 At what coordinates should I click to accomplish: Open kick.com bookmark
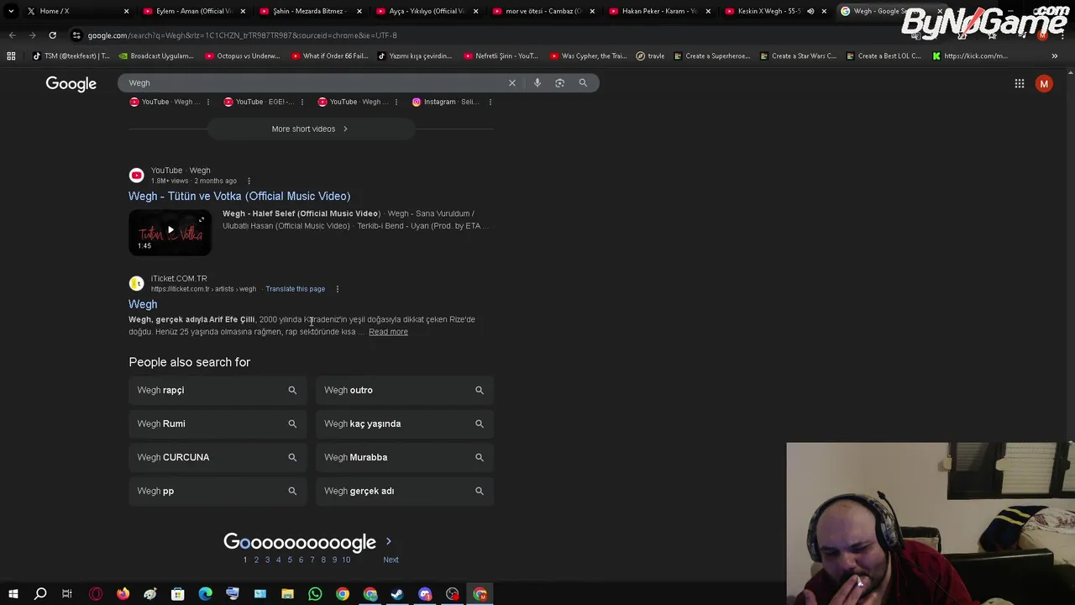tap(969, 56)
